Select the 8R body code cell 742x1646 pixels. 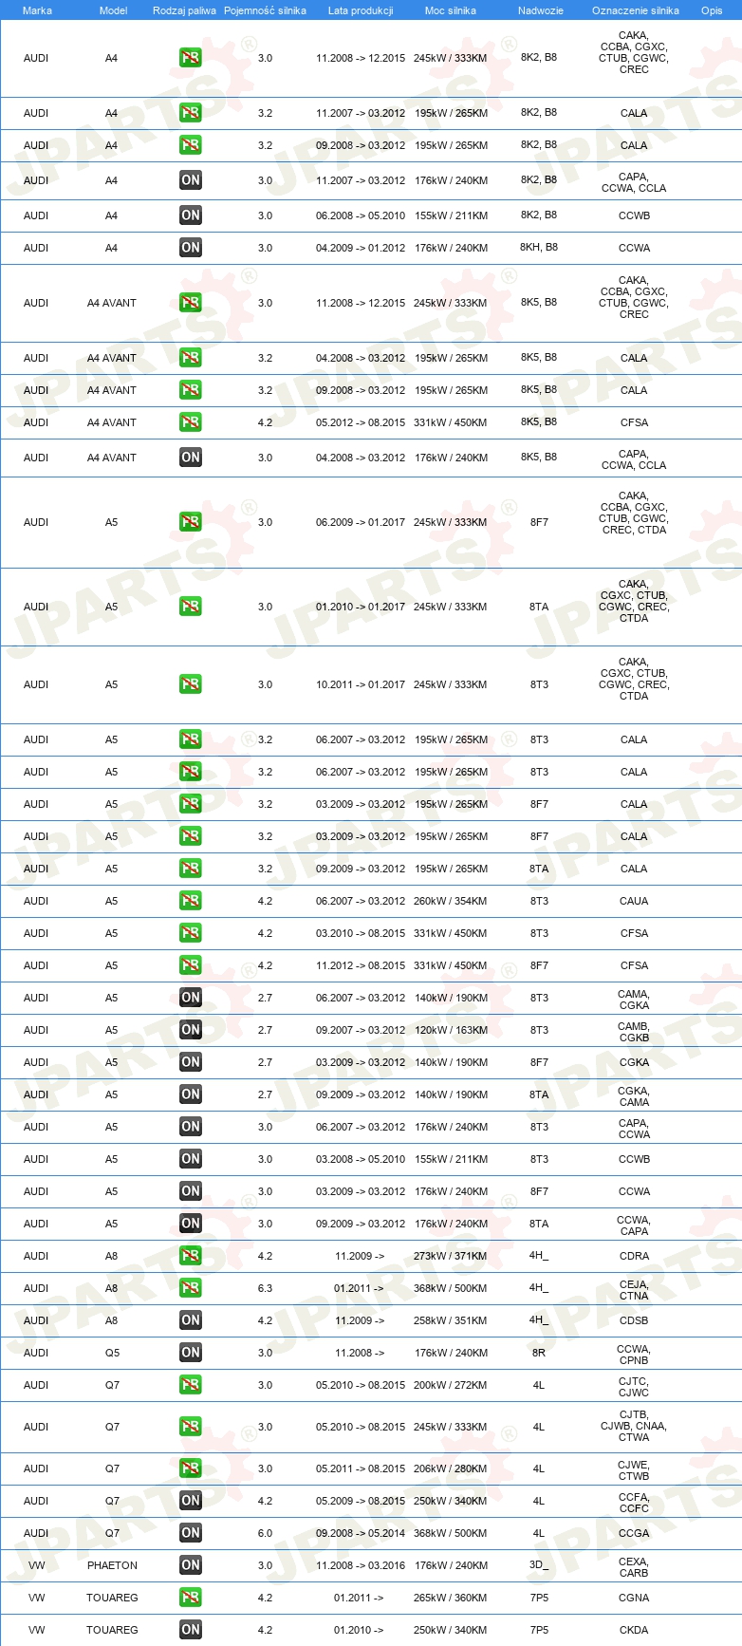tap(539, 1353)
